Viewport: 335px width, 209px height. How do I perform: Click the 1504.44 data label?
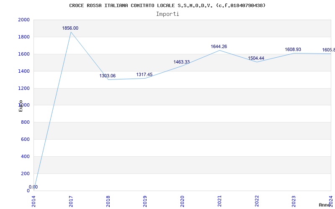click(256, 58)
